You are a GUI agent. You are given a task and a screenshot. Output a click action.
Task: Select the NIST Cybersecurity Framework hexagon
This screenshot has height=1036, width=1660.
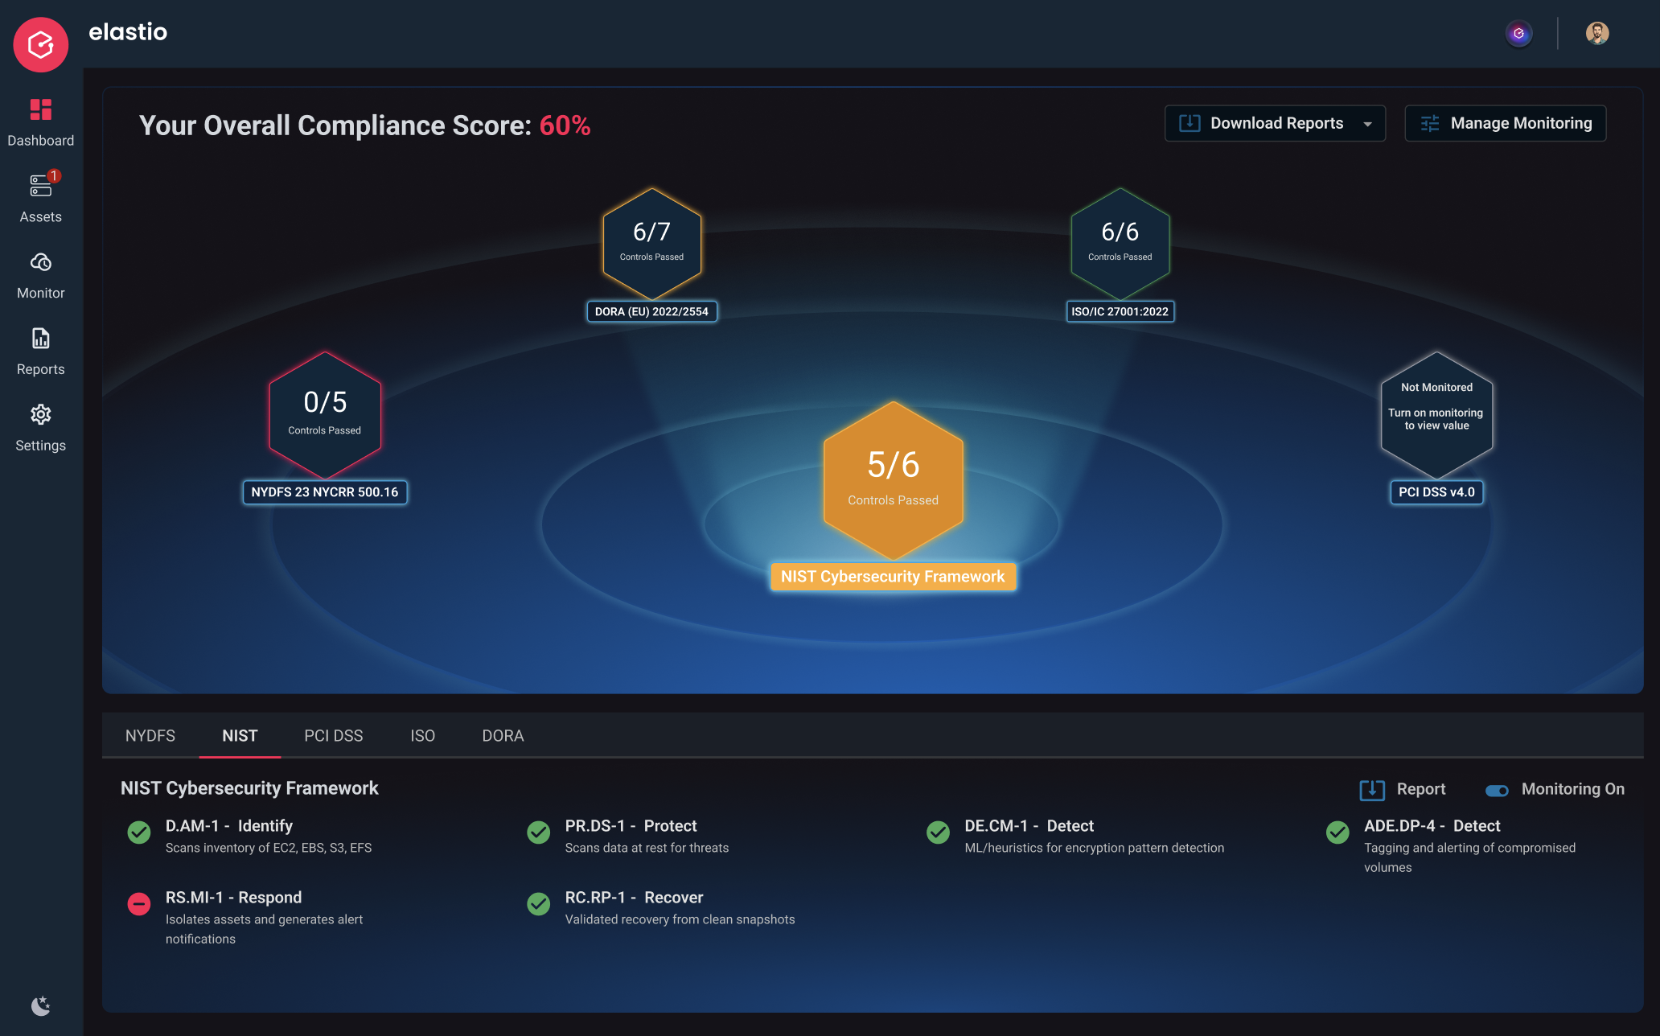893,480
